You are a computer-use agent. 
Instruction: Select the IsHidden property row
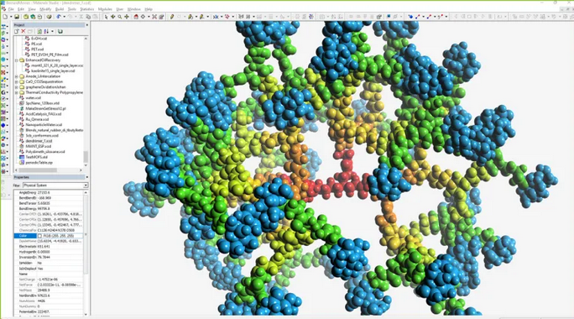tap(50, 263)
